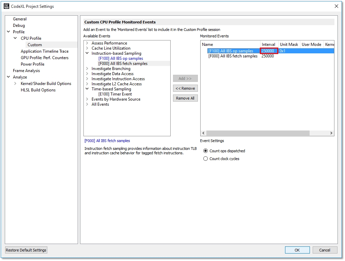Expand Investigate L2 Cache Access group
Viewport: 345px width, 261px height.
pos(87,84)
